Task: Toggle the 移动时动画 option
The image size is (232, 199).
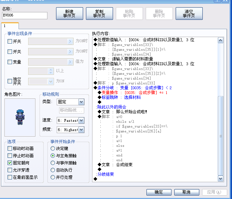Action: click(x=10, y=148)
